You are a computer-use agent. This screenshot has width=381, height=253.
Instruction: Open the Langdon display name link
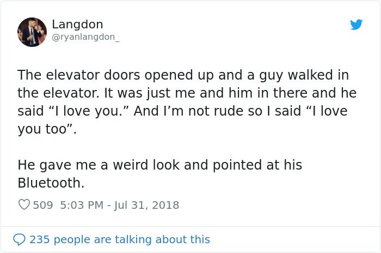pyautogui.click(x=77, y=24)
